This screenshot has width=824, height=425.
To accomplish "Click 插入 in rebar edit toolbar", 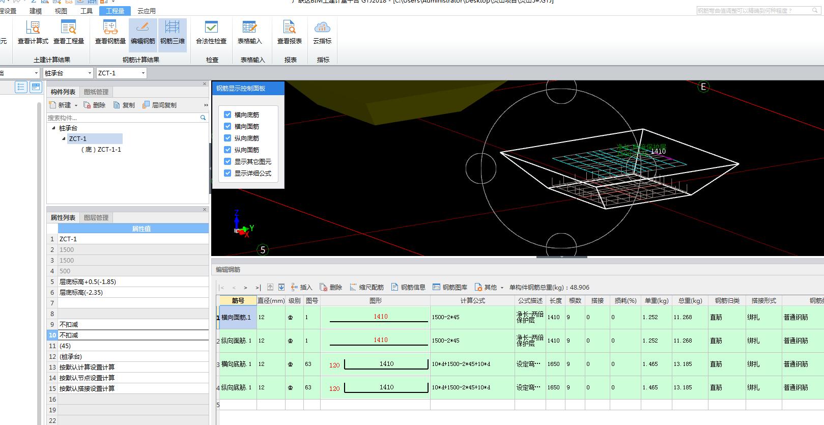I will coord(301,287).
